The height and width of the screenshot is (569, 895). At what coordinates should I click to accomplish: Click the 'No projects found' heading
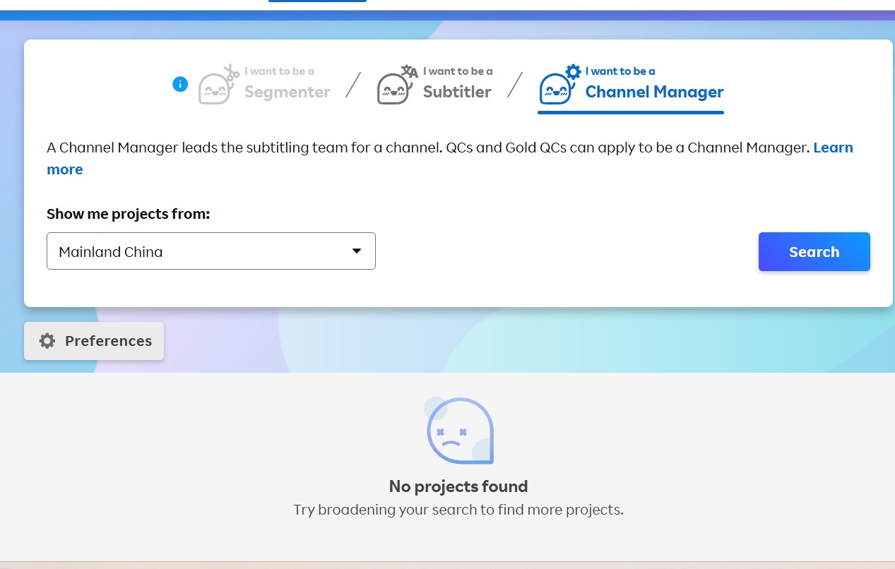click(458, 486)
